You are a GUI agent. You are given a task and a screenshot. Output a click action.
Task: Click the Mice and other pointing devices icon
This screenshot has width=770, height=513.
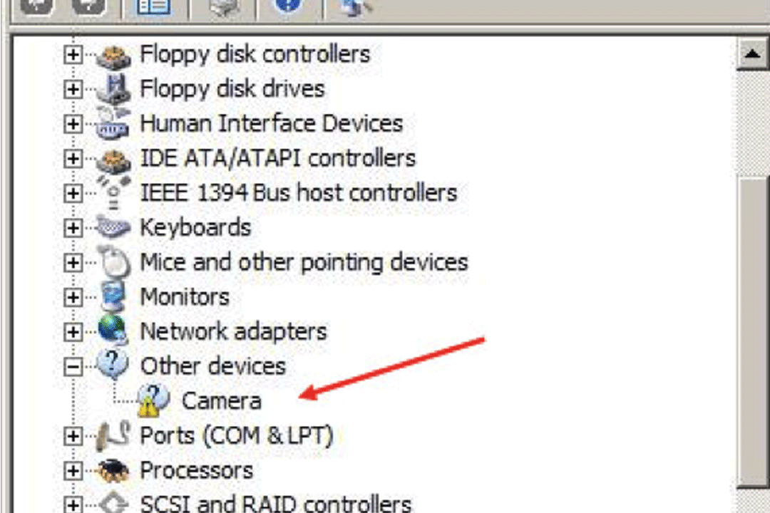[x=114, y=263]
